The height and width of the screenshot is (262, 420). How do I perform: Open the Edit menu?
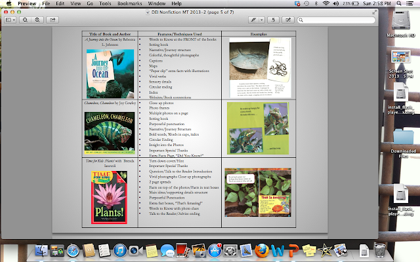click(60, 3)
